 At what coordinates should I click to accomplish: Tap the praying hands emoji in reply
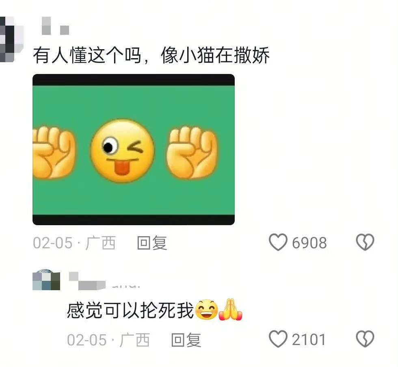pyautogui.click(x=231, y=309)
